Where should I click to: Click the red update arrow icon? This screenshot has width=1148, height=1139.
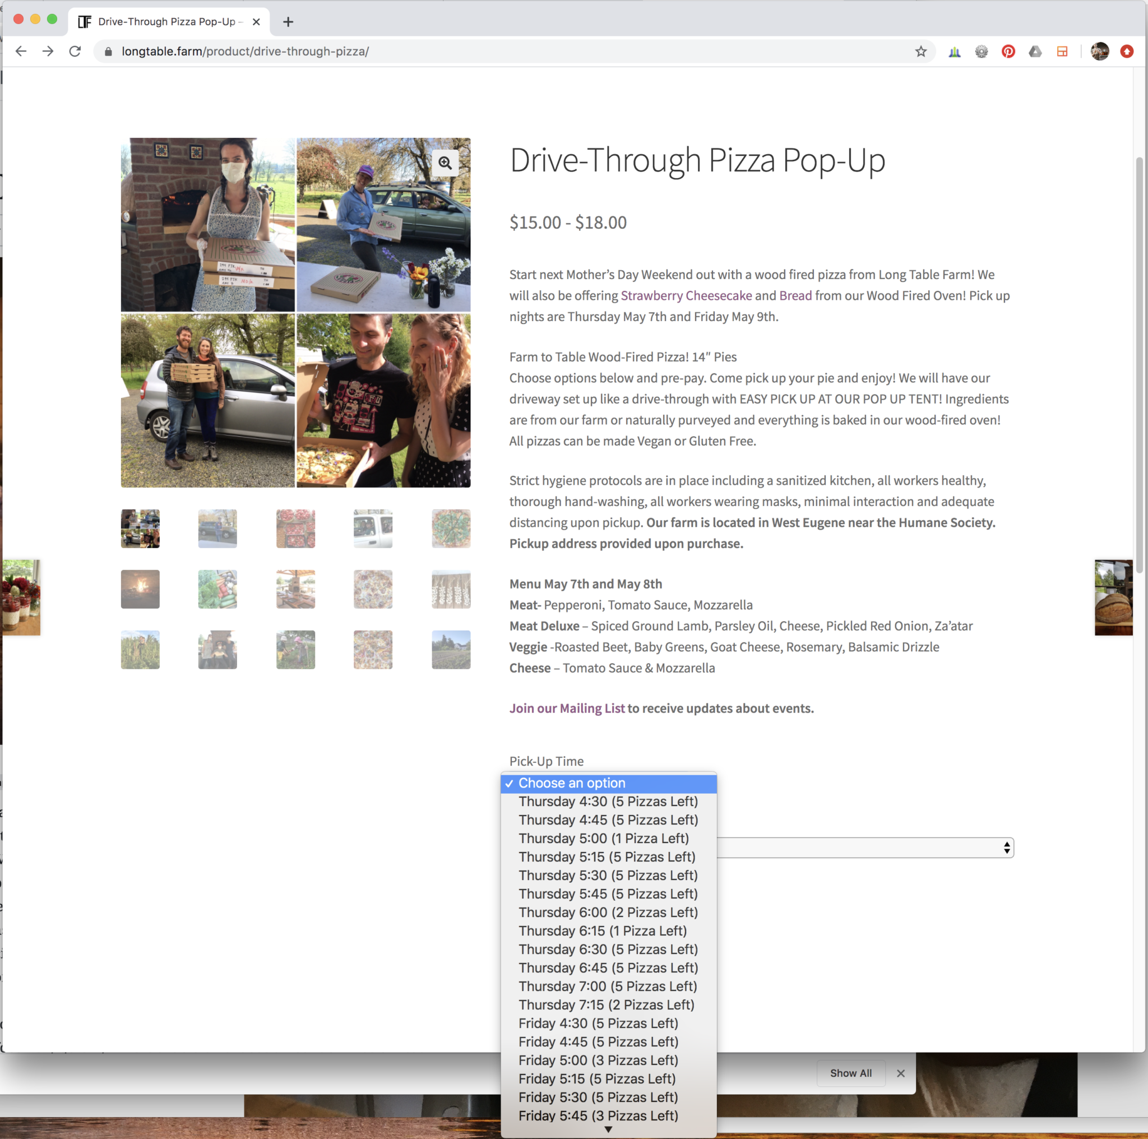click(1127, 52)
